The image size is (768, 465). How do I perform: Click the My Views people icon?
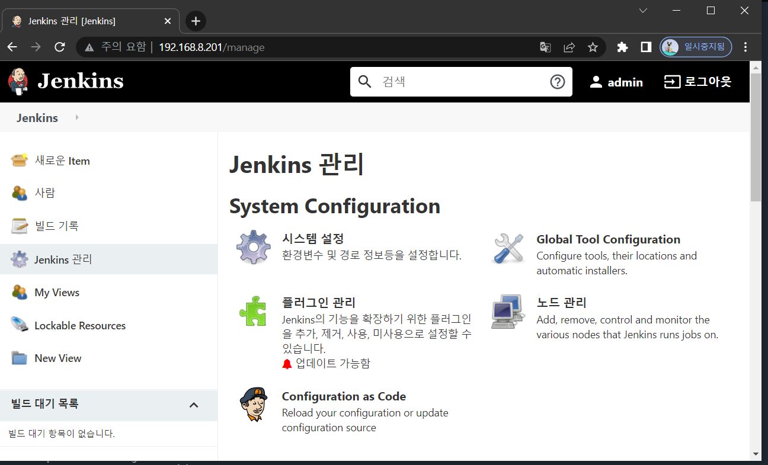click(20, 292)
